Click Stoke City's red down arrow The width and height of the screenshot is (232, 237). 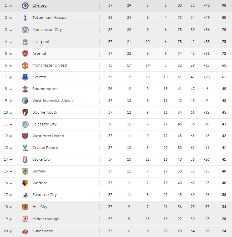11,160
